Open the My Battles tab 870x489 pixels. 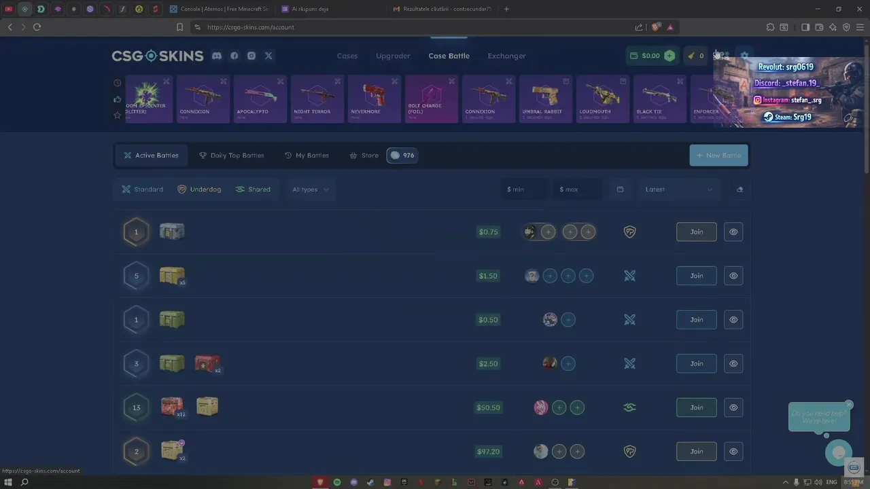point(307,156)
